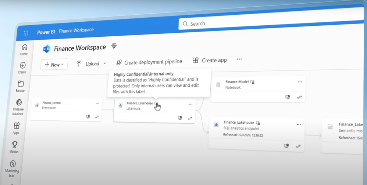367x185 pixels.
Task: Open Apps in the left sidebar
Action: [x=16, y=128]
